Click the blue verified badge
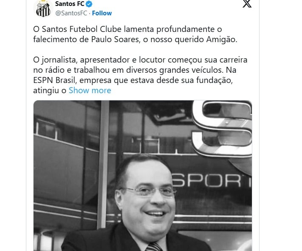 [x=89, y=4]
